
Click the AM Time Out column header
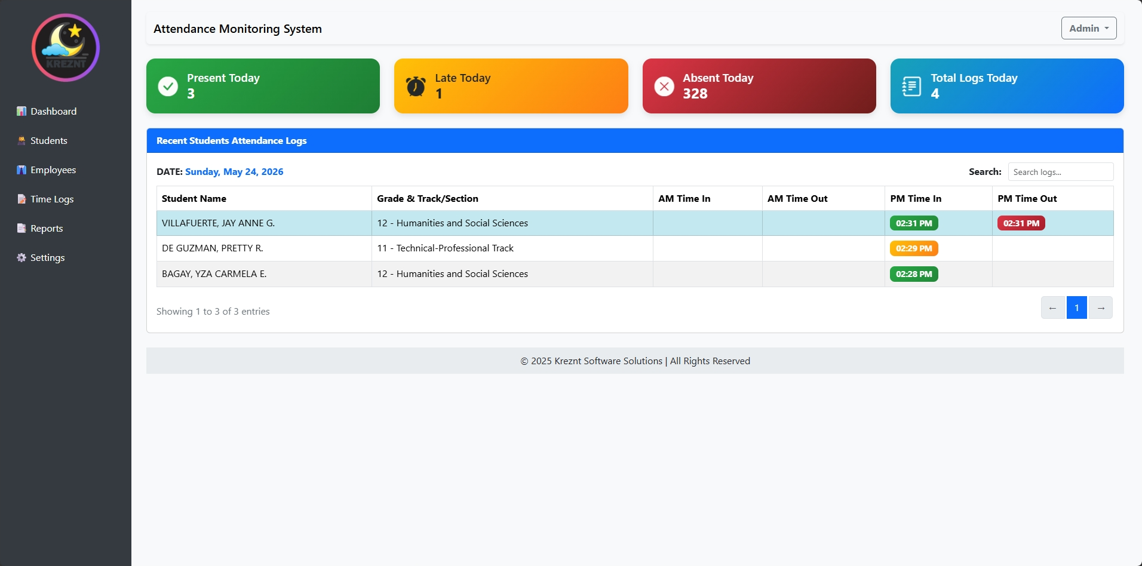(824, 198)
